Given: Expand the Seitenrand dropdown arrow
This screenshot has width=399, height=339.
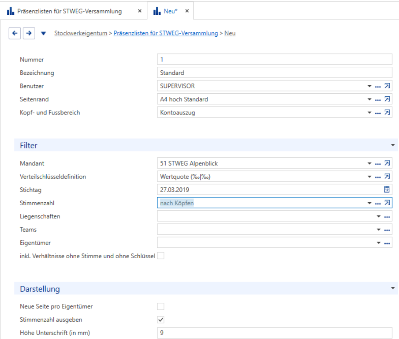Looking at the screenshot, I should [x=369, y=100].
